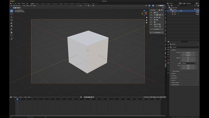This screenshot has height=118, width=209.
Task: Click the viewport navigation axis gizmo
Action: (144, 13)
